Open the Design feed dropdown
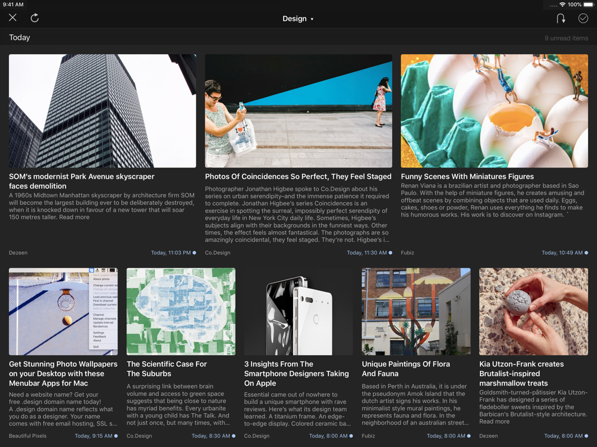The height and width of the screenshot is (447, 597). (x=298, y=18)
